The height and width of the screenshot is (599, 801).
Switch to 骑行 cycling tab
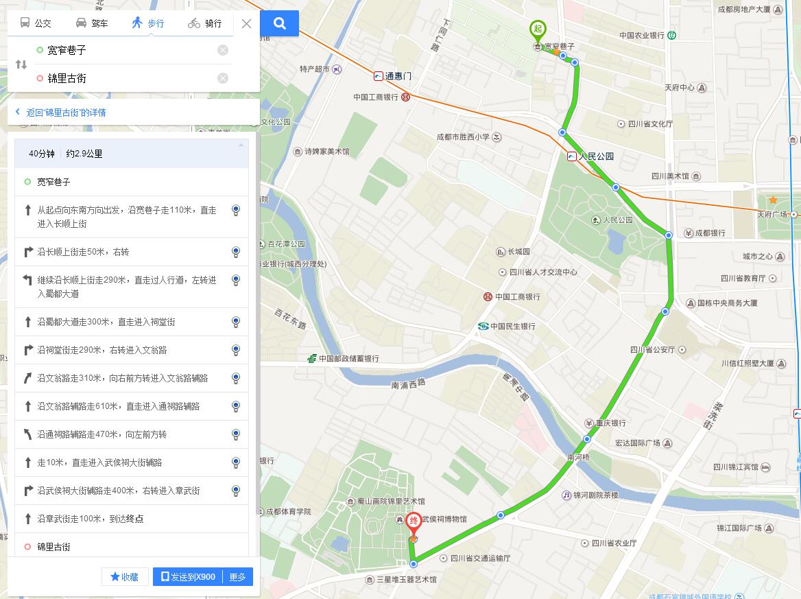pos(205,23)
